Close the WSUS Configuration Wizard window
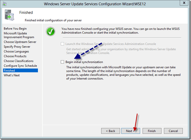The image size is (191, 140). click(x=184, y=3)
